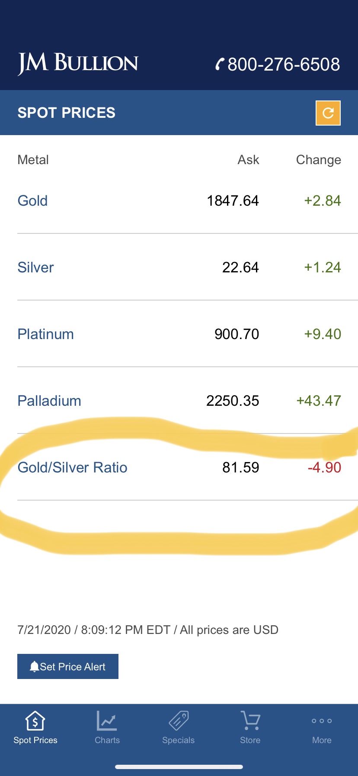Screen dimensions: 358x776
Task: Open the Gold/Silver Ratio link
Action: pos(72,468)
